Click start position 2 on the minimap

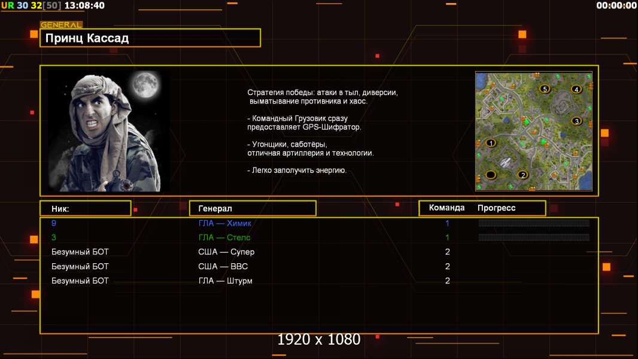523,175
